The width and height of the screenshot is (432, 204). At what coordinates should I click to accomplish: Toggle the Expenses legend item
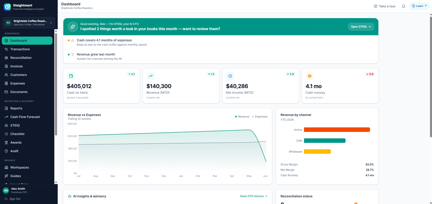click(x=259, y=117)
